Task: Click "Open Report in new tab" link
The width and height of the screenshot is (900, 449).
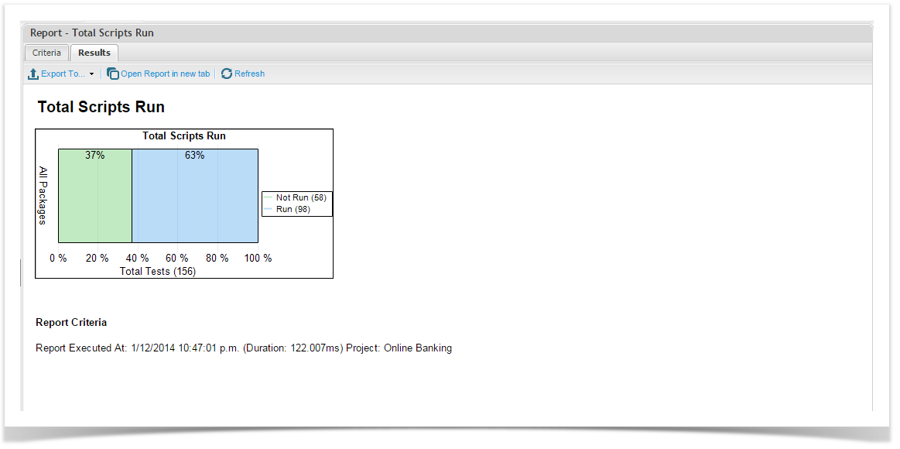Action: click(165, 74)
